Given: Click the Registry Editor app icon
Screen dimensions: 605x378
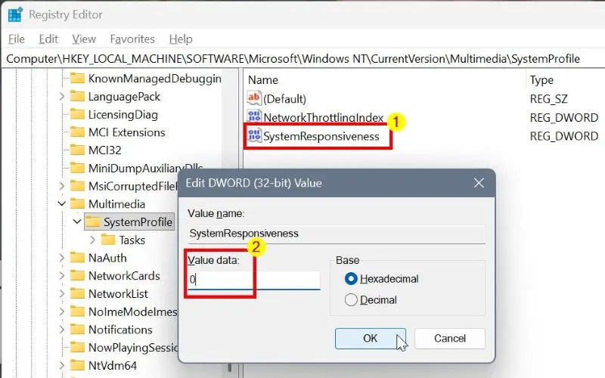Looking at the screenshot, I should (x=15, y=14).
